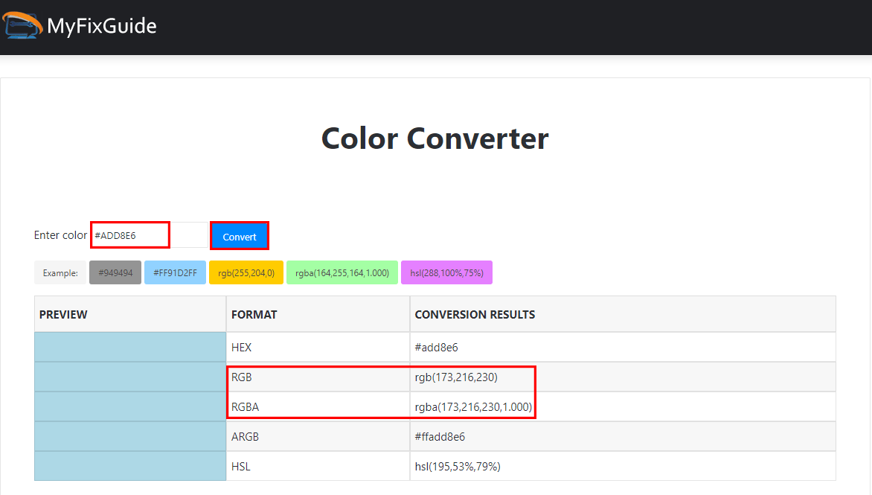
Task: Click the Color Converter page title
Action: pyautogui.click(x=435, y=138)
